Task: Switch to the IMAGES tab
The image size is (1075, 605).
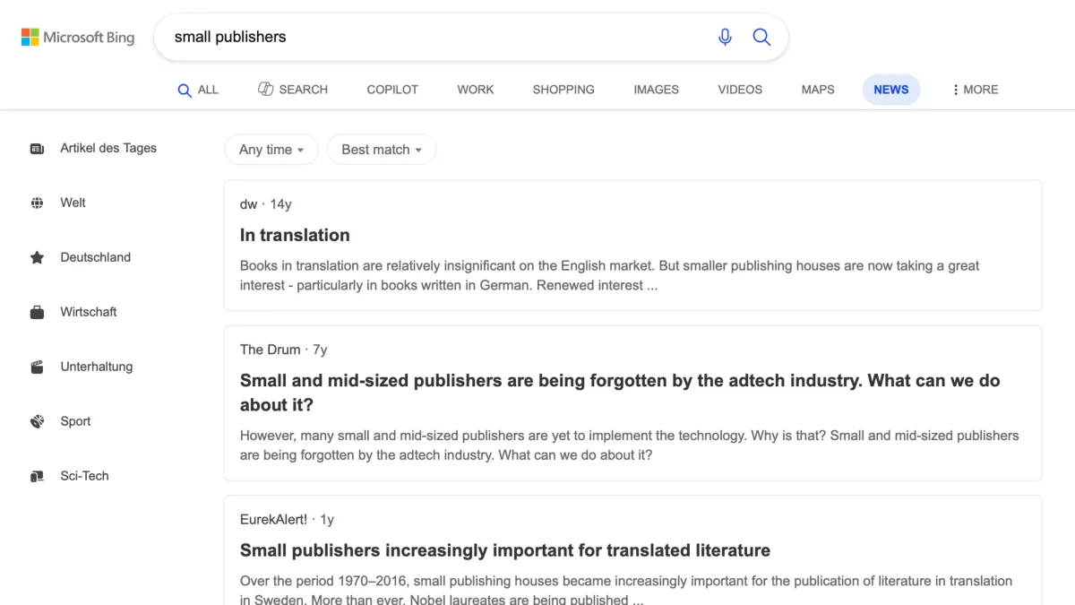Action: [656, 90]
